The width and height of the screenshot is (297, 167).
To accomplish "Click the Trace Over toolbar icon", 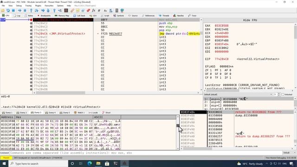I will click(48, 10).
